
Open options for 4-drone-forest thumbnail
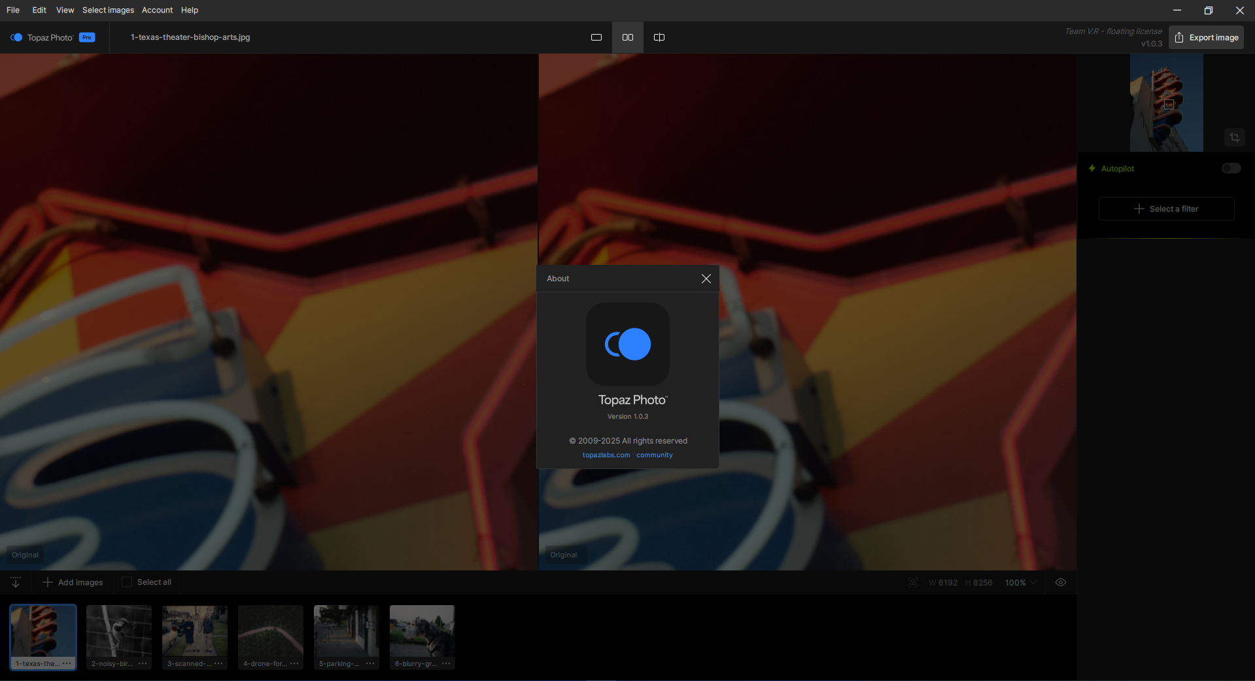[294, 663]
